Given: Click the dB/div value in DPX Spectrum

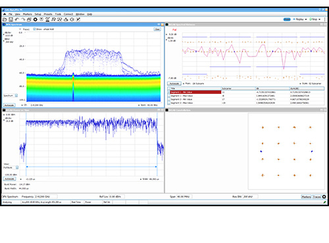Looking at the screenshot, I should coord(9,35).
